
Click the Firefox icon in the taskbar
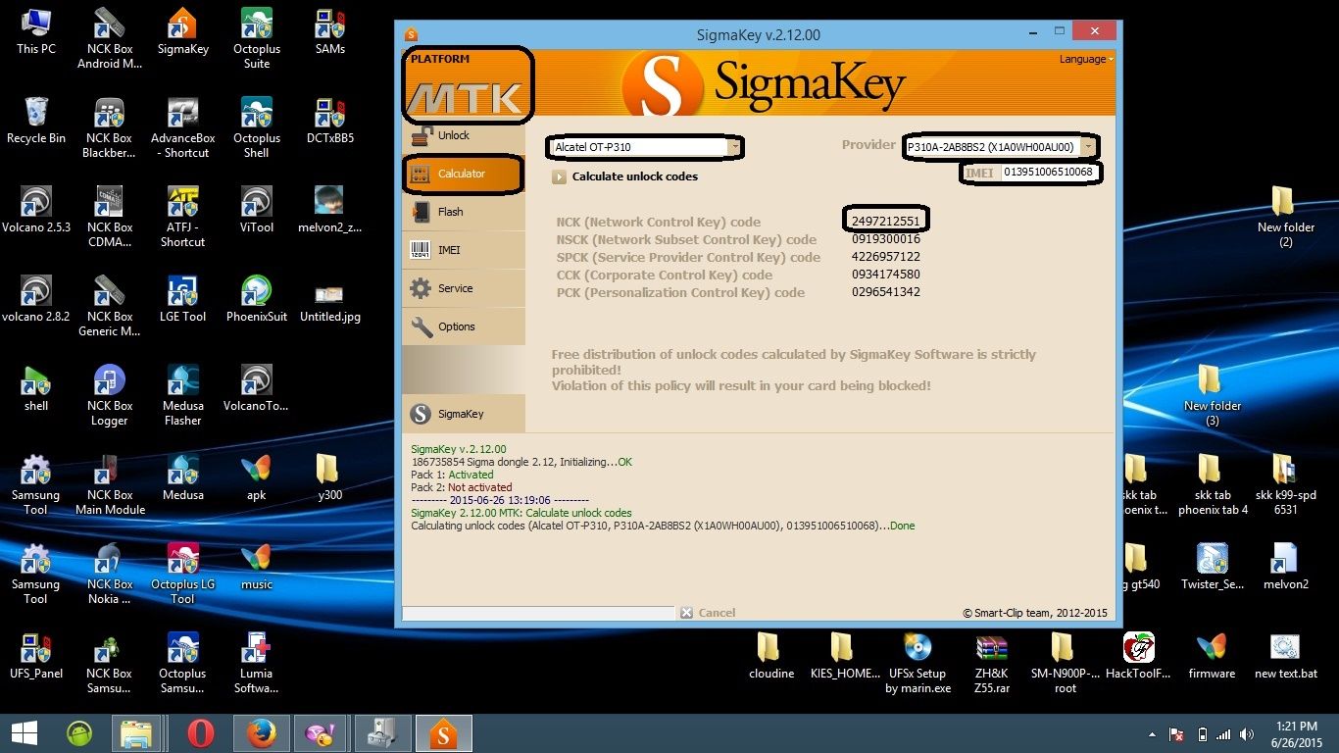(x=261, y=733)
